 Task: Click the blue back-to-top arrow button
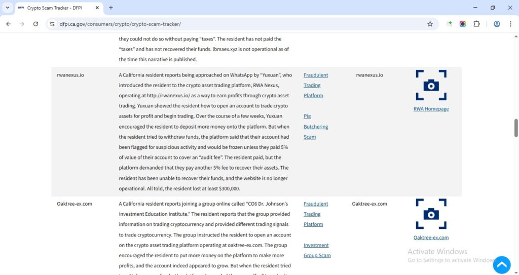502,265
